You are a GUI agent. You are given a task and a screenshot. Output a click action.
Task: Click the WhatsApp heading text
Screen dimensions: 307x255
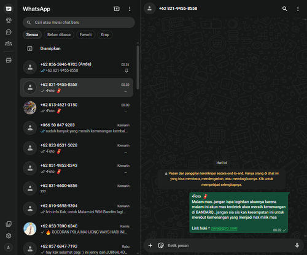36,9
